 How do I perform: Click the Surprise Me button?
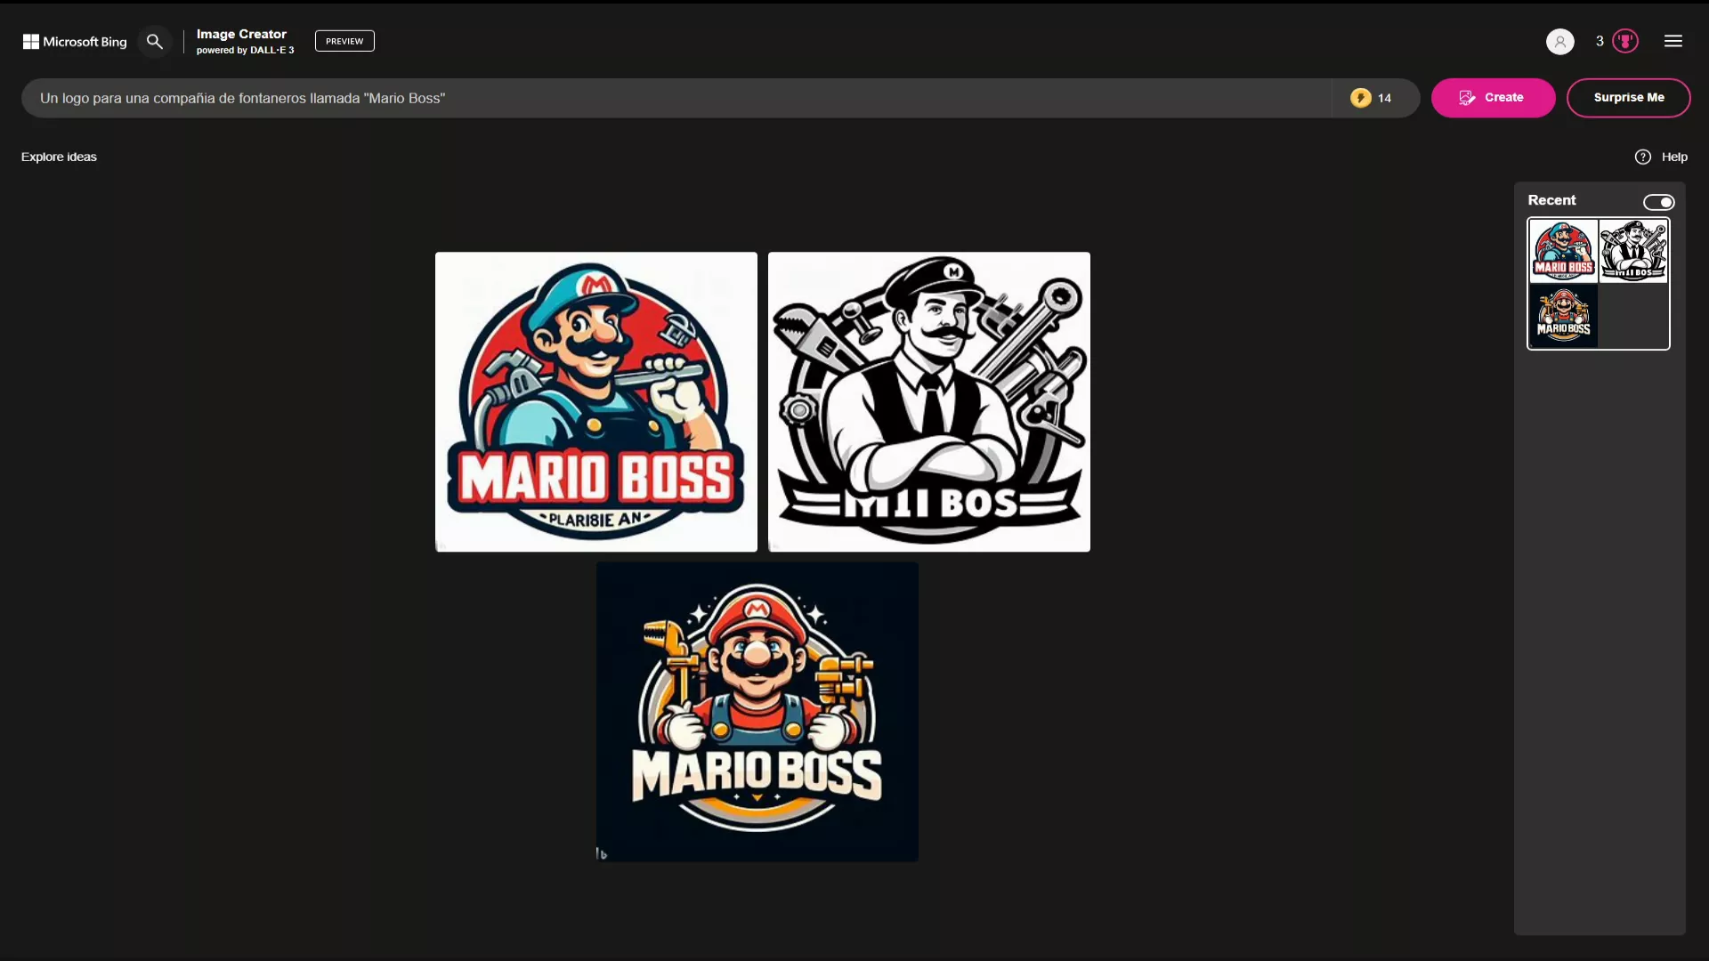(x=1628, y=98)
